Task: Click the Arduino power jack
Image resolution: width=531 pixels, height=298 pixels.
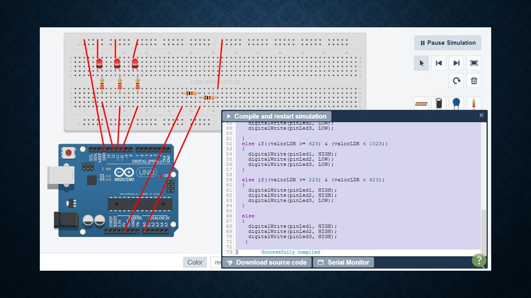Action: coord(66,220)
